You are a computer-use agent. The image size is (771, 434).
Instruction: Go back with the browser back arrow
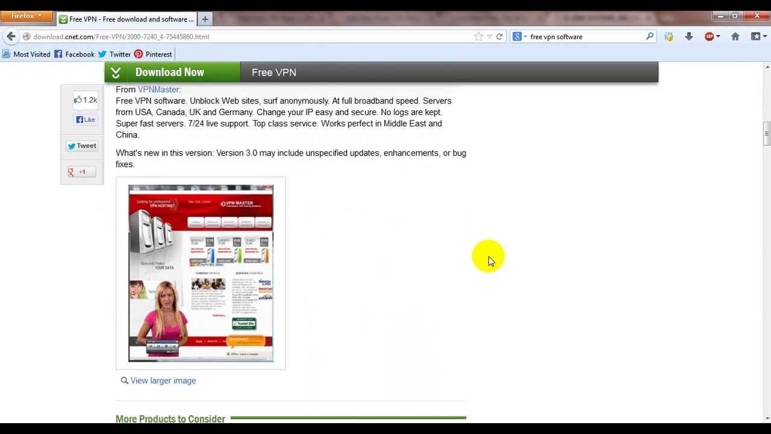(11, 37)
